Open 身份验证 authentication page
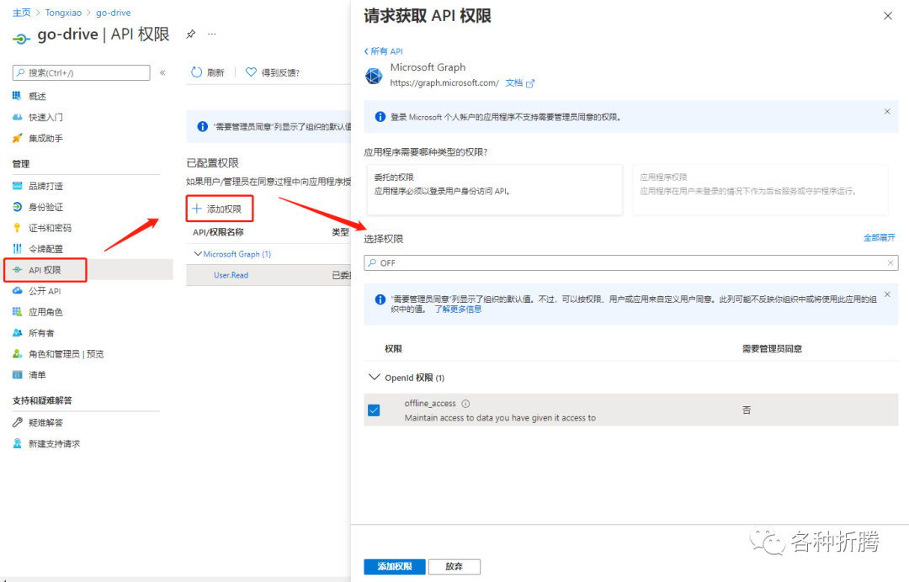The height and width of the screenshot is (582, 909). [45, 207]
